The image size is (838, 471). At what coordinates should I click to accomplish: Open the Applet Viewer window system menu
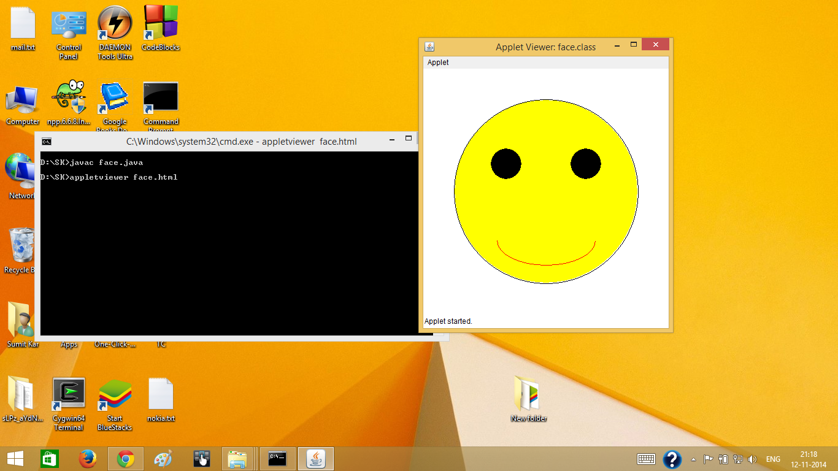[x=429, y=46]
